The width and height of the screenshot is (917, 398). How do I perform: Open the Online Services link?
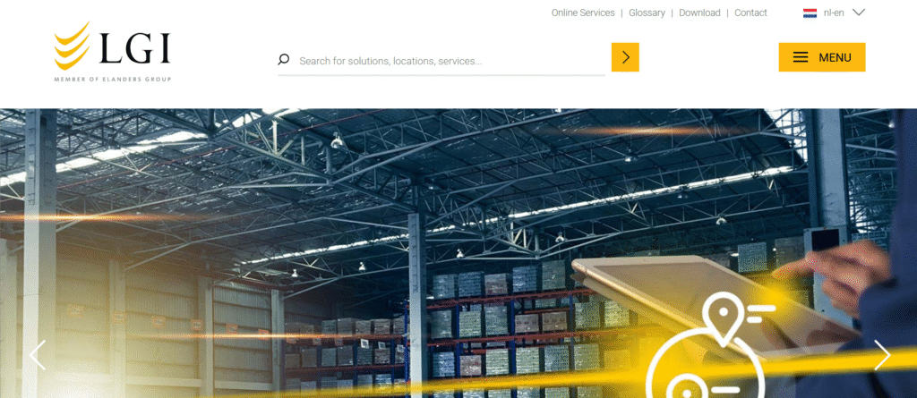click(583, 13)
